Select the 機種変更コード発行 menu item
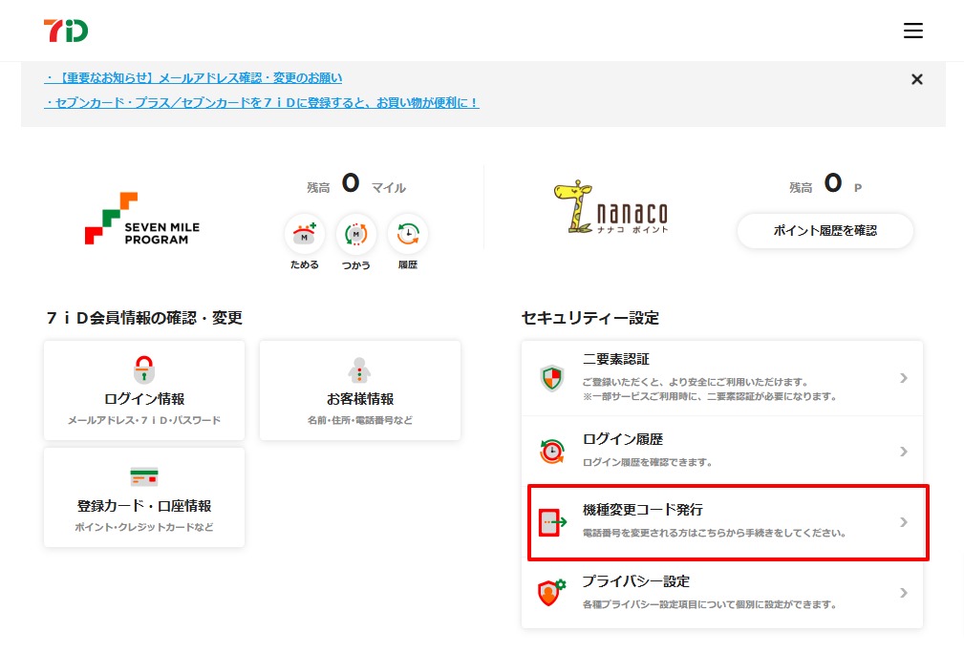 point(726,521)
